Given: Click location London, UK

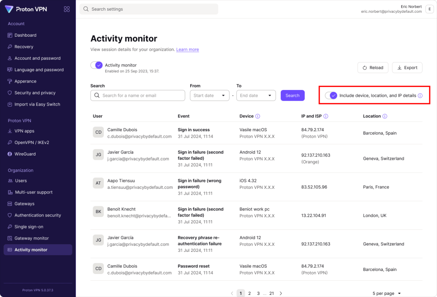Looking at the screenshot, I should click(375, 216).
